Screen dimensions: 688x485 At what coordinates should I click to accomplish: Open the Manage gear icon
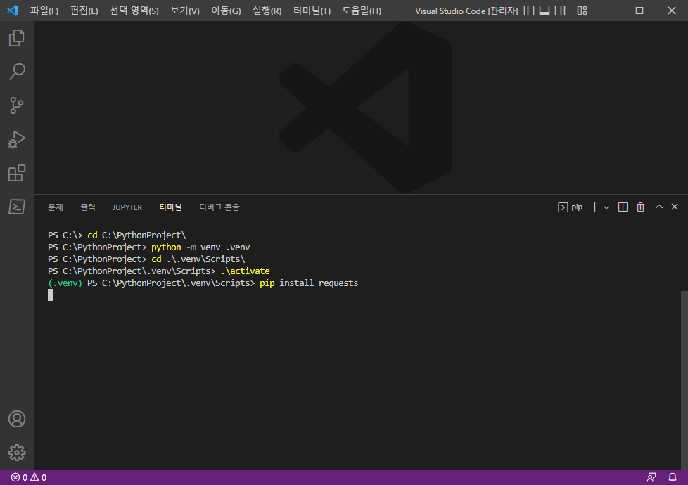point(17,453)
